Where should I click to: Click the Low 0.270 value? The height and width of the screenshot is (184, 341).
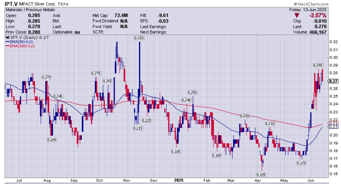34,26
